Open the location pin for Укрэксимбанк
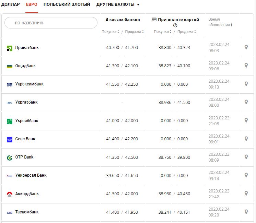 (x=246, y=84)
